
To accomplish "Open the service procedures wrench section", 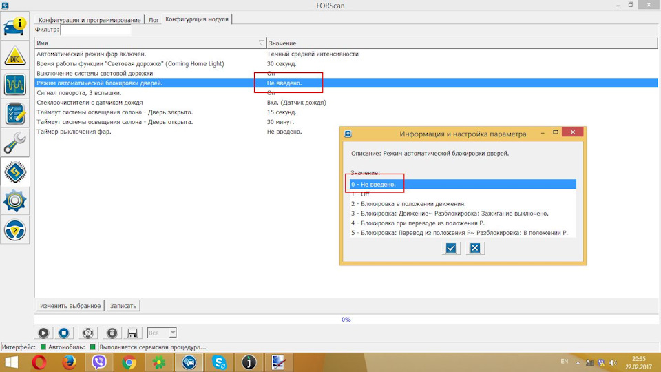I will [15, 142].
